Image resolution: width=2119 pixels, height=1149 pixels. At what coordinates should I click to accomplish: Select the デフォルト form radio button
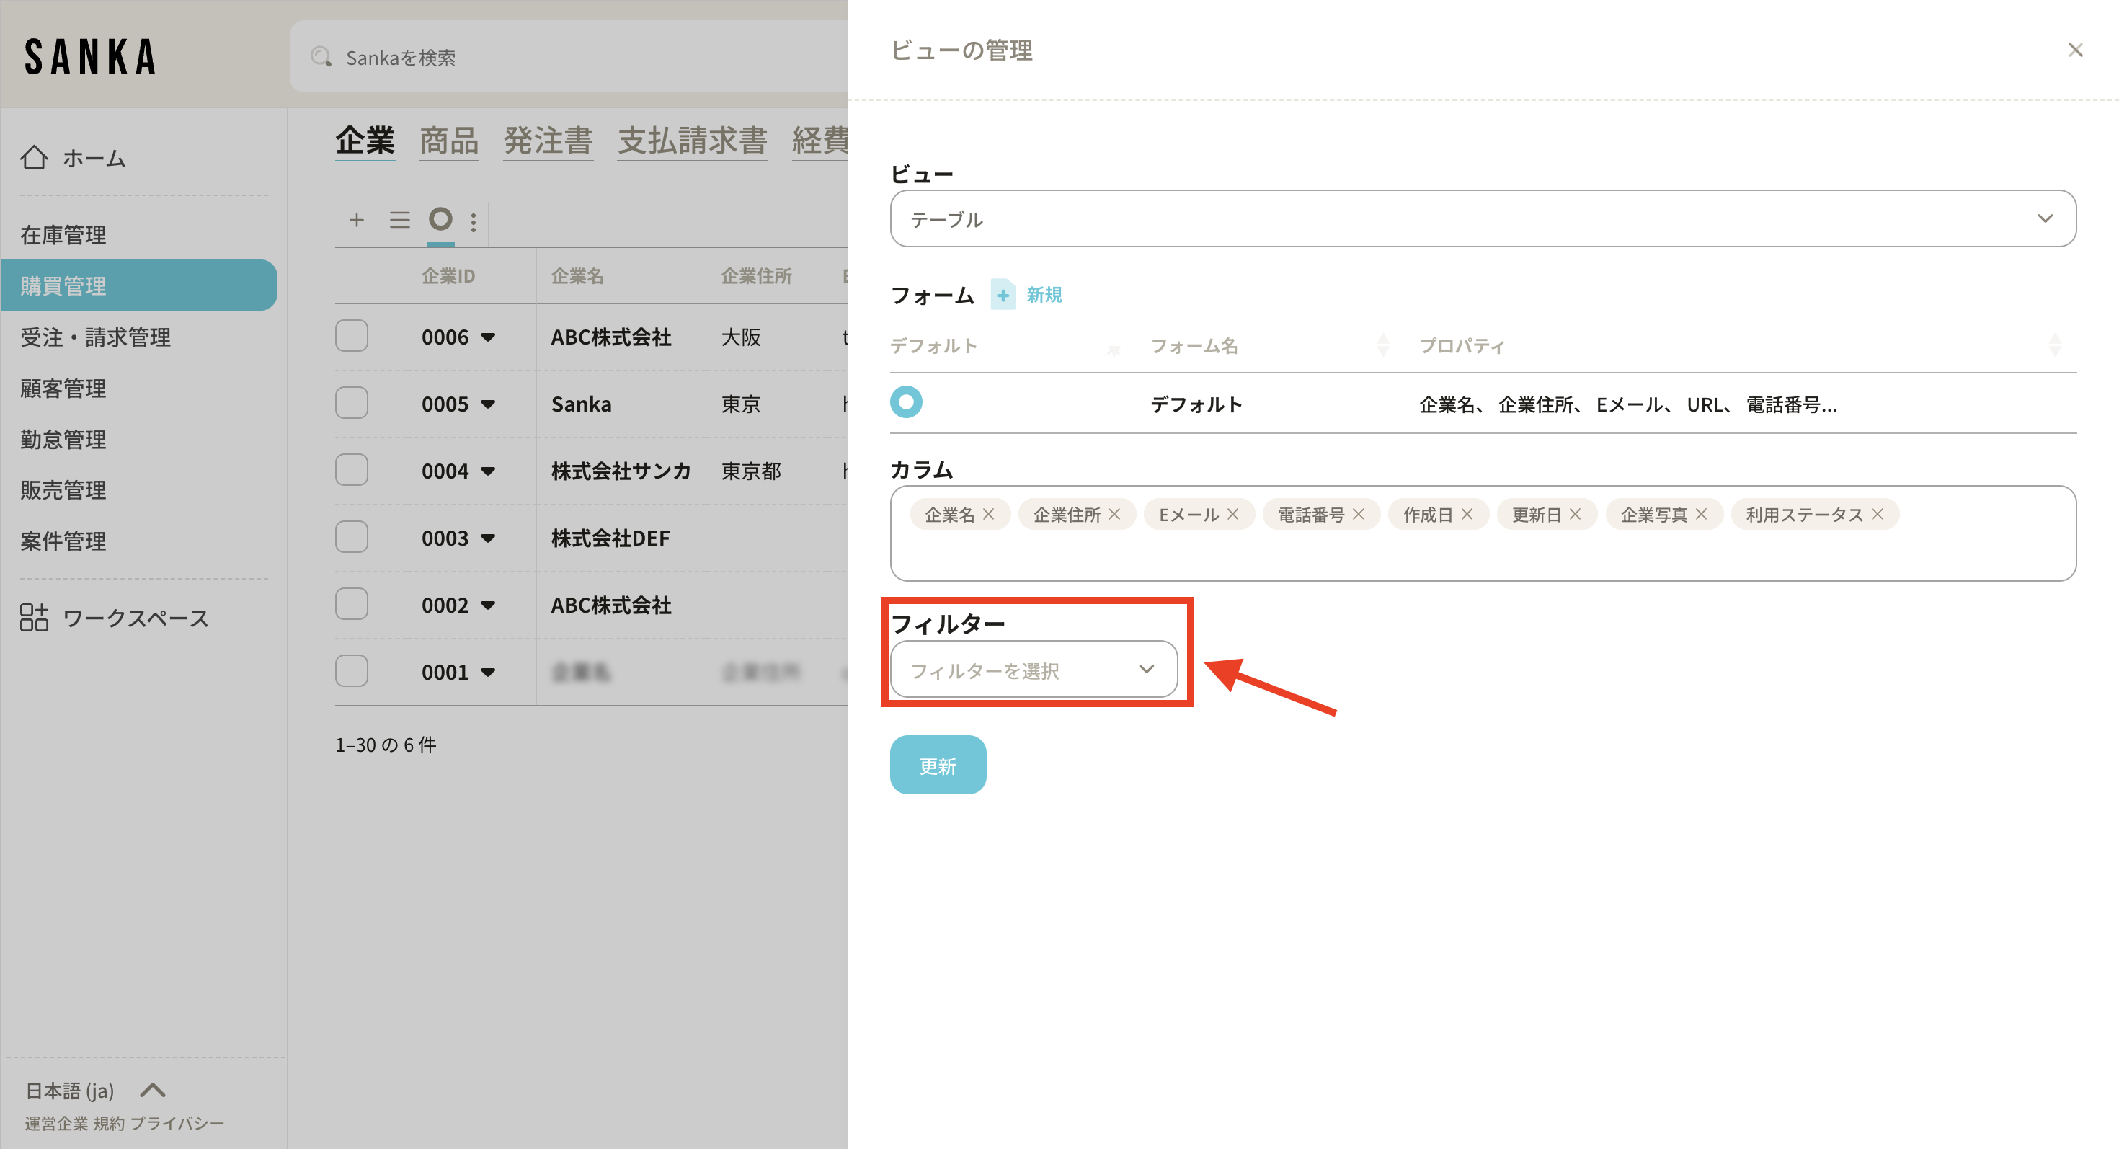point(906,402)
